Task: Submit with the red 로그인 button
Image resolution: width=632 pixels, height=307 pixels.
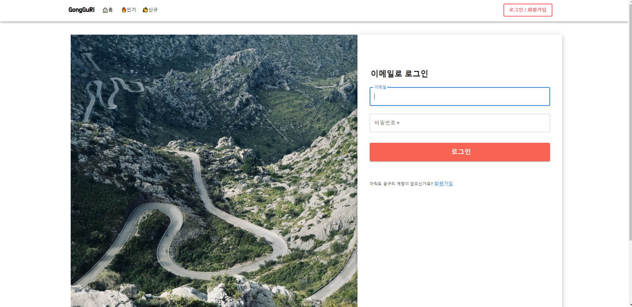Action: [x=460, y=152]
